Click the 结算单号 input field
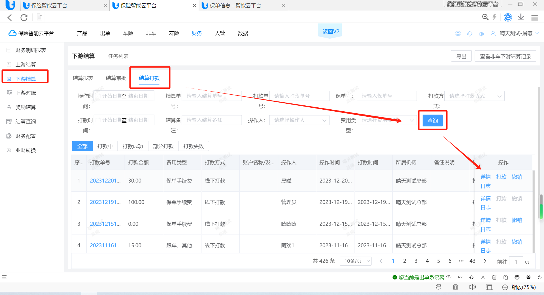Image resolution: width=544 pixels, height=295 pixels. 212,96
